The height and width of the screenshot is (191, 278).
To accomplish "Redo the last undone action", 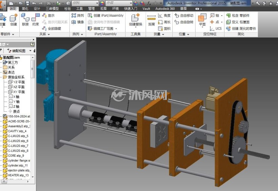I will coord(41,3).
